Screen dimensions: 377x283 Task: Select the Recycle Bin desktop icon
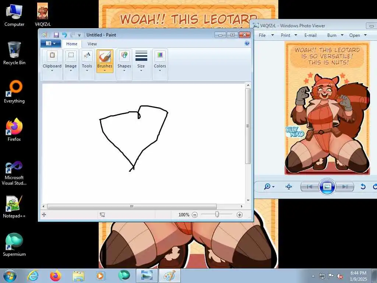(14, 53)
